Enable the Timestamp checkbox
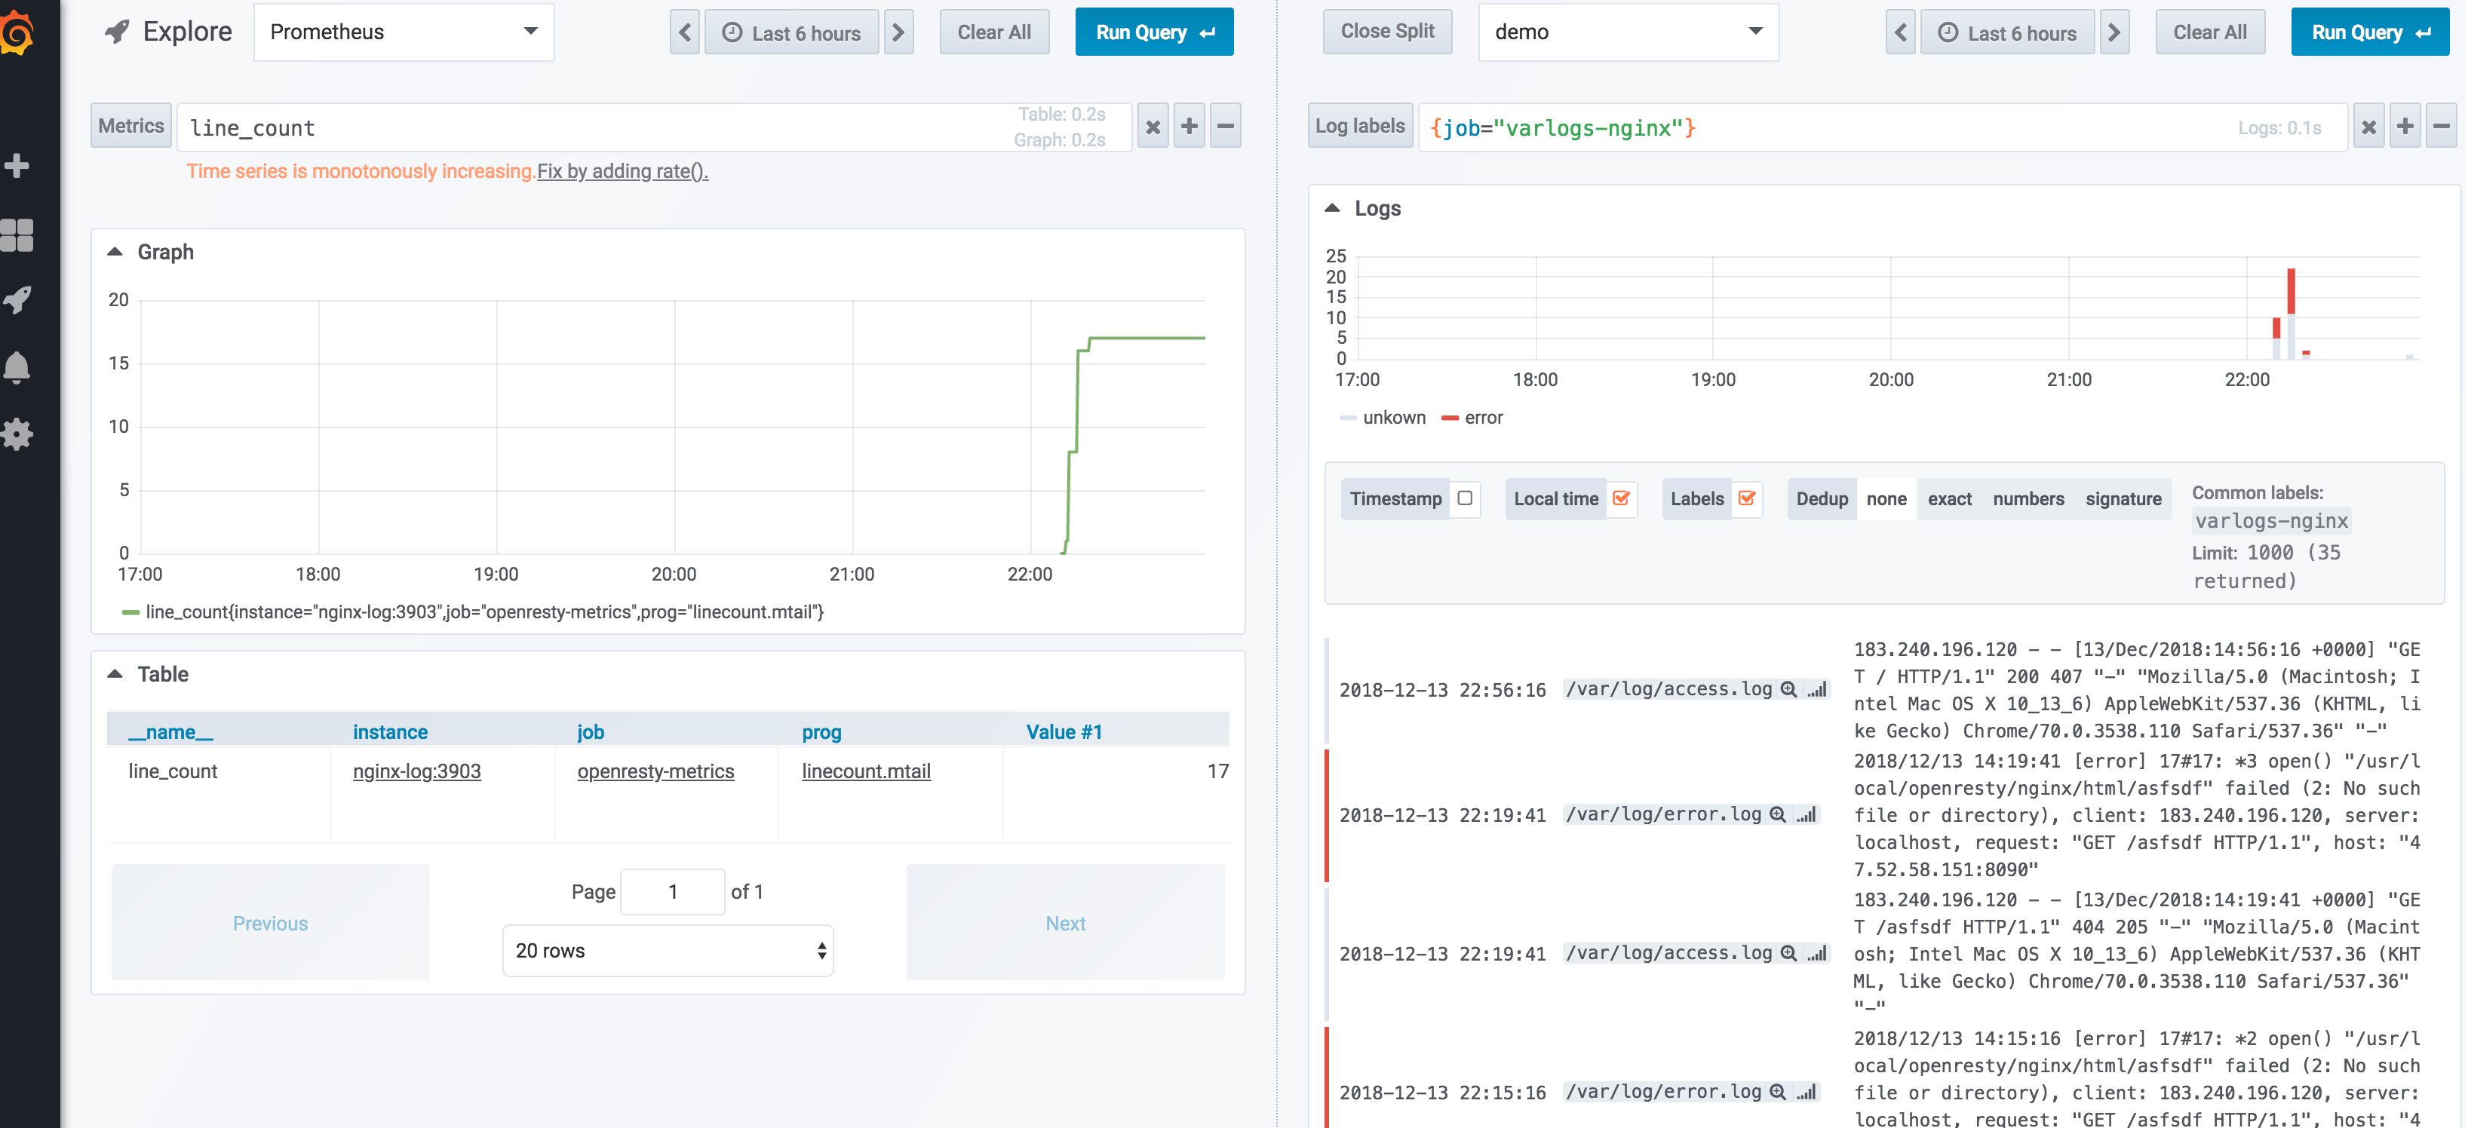The height and width of the screenshot is (1128, 2465). [x=1465, y=498]
